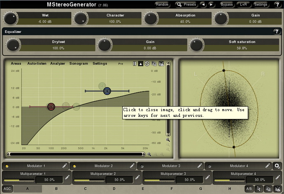Click the Soft saturation knob
Image resolution: width=284 pixels, height=194 pixels.
196,45
